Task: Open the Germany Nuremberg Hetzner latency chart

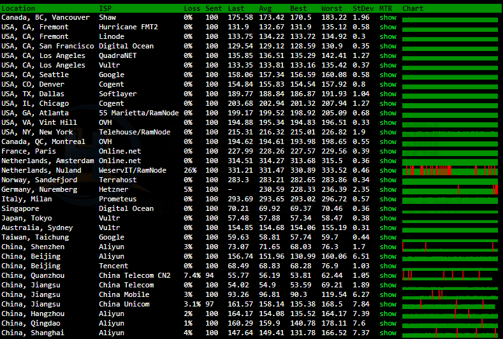Action: tap(450, 189)
